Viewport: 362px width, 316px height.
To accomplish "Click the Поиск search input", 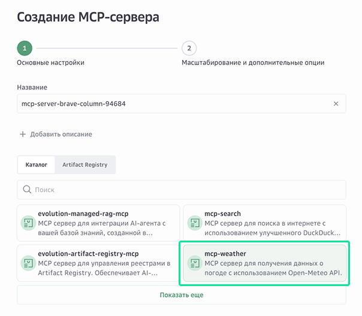I will [x=186, y=190].
